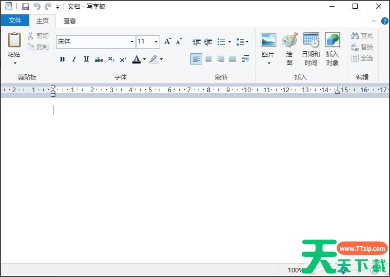390x277 pixels.
Task: Increase indent of the paragraph
Action: point(208,41)
